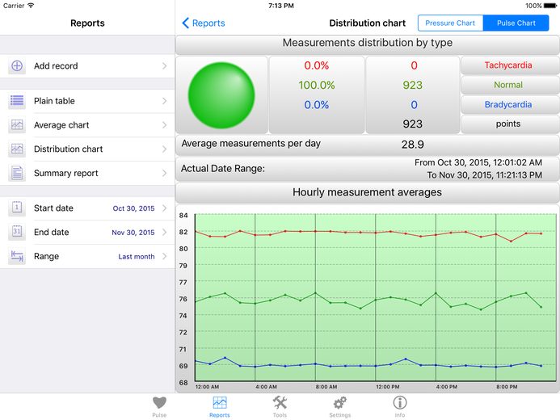The height and width of the screenshot is (420, 560).
Task: Go back via the Reports link
Action: (x=208, y=23)
